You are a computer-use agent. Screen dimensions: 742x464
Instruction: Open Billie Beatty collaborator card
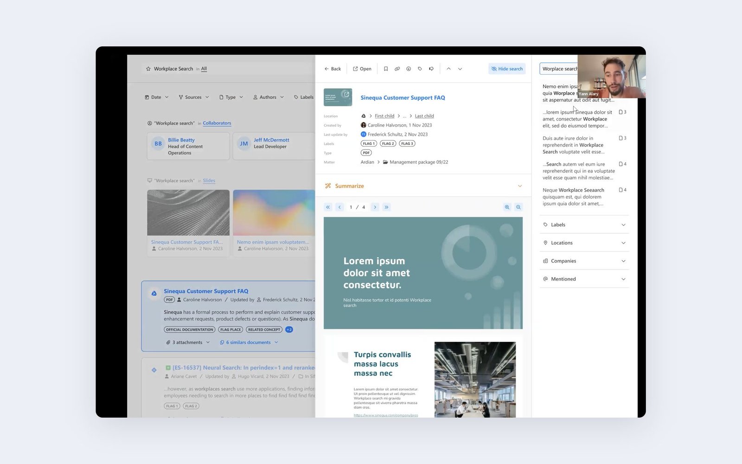click(x=188, y=146)
